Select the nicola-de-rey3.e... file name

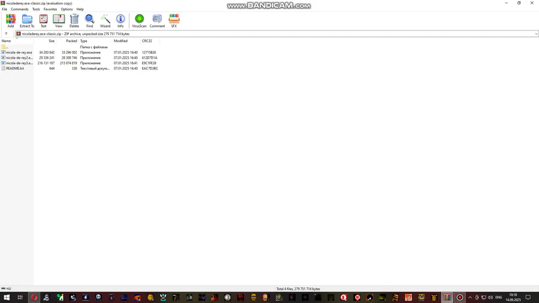19,63
